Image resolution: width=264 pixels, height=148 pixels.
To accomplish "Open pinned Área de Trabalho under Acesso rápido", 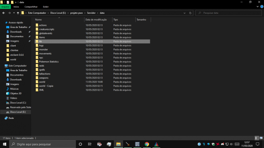I will pyautogui.click(x=19, y=27).
